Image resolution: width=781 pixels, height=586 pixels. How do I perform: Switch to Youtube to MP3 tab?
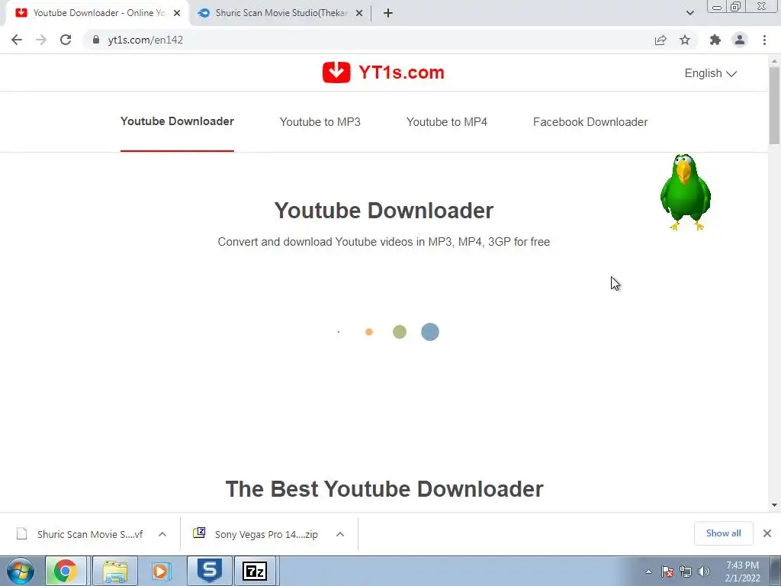click(320, 122)
